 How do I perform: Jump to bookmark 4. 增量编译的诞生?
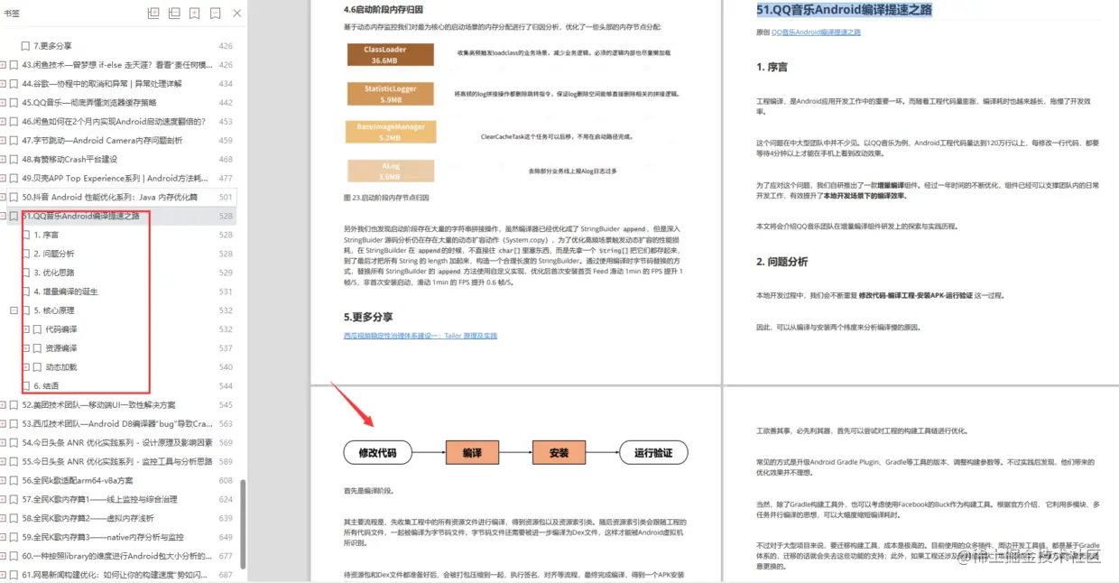pos(66,291)
